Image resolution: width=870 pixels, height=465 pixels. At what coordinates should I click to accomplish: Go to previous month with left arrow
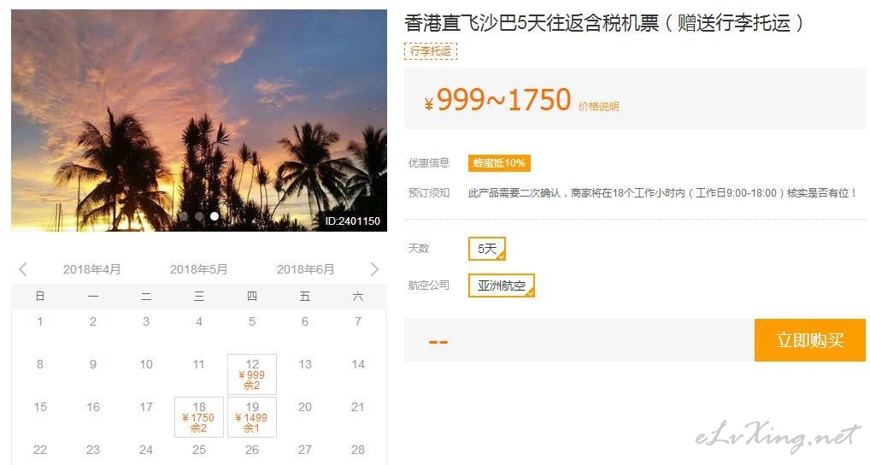[x=23, y=269]
